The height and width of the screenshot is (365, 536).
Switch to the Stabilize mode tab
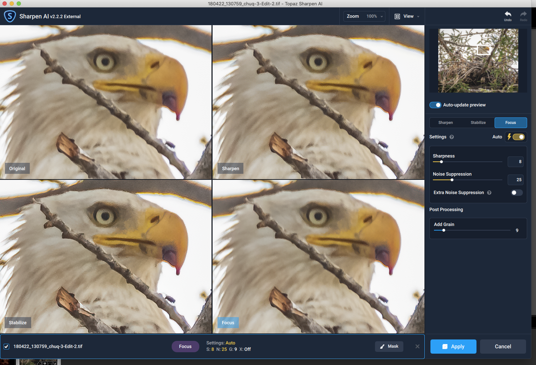coord(478,123)
